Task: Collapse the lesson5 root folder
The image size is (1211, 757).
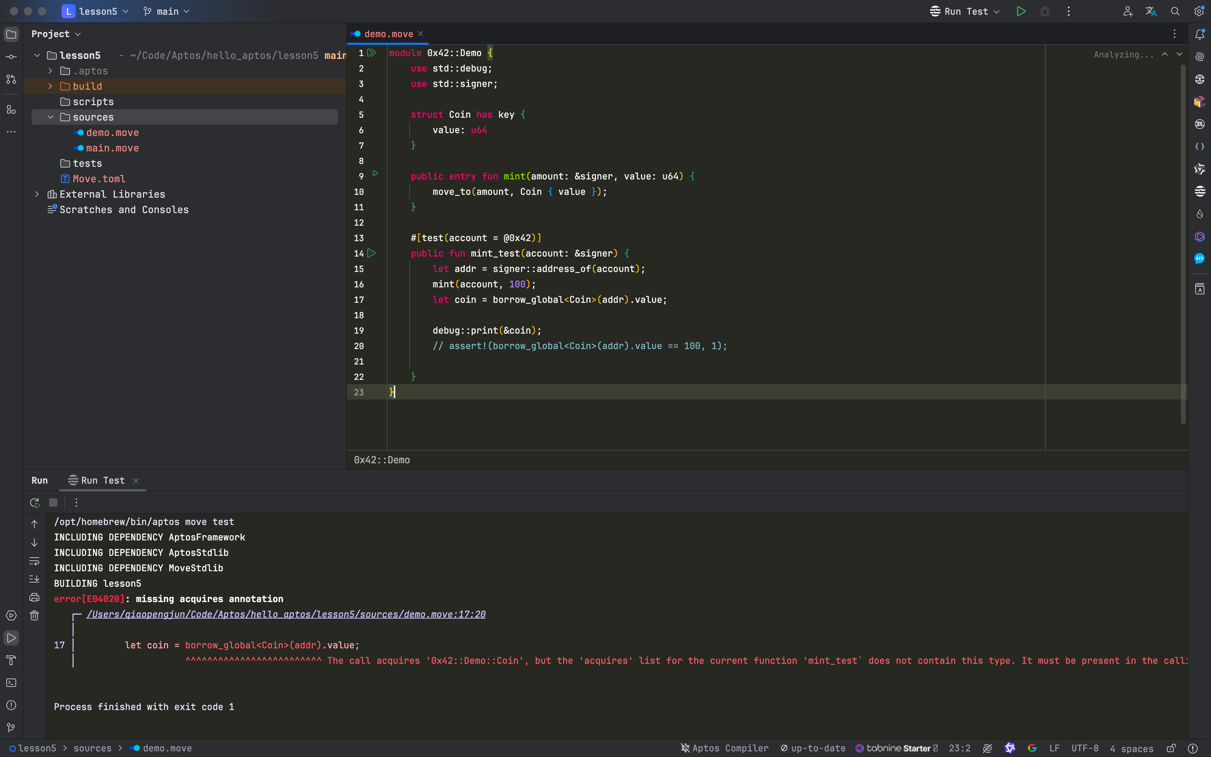Action: (x=37, y=55)
